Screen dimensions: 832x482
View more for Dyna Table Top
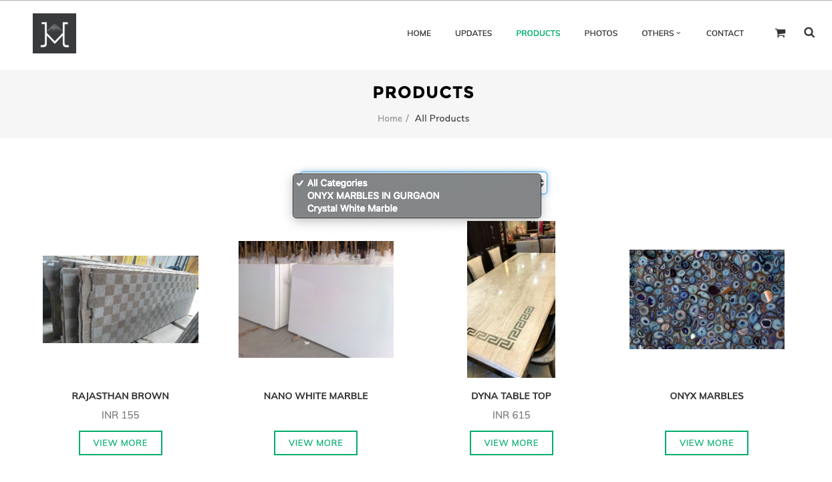(x=511, y=443)
